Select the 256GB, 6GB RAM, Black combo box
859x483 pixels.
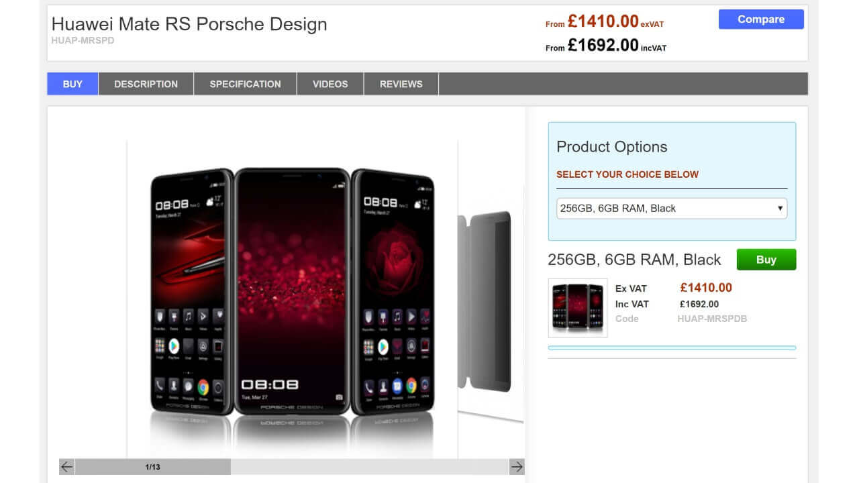[x=672, y=208]
